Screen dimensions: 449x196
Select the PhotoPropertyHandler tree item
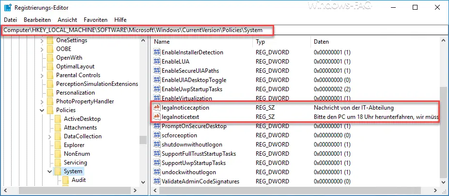[85, 101]
